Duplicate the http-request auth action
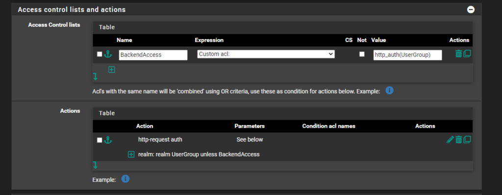Viewport: 502px width, 195px height. click(x=467, y=139)
